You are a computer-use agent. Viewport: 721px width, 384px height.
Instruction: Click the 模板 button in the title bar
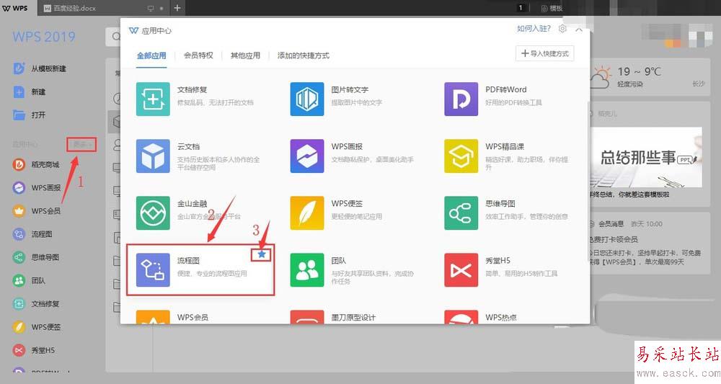coord(552,8)
